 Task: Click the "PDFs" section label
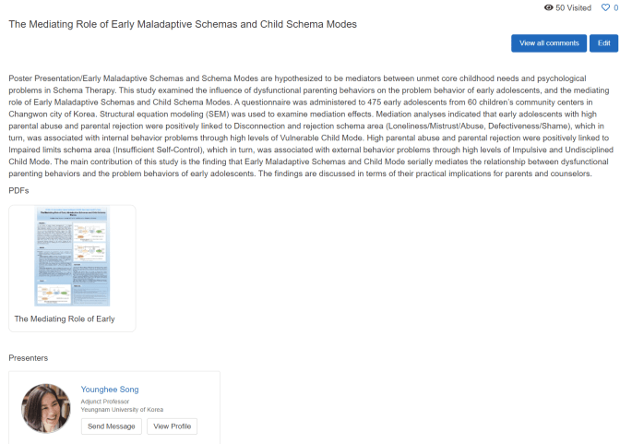coord(18,189)
